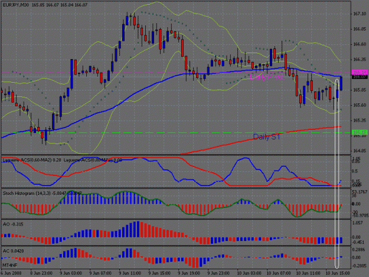Image resolution: width=369 pixels, height=277 pixels.
Task: Click the 9 Jun 23:00 time label
Action: 218,273
